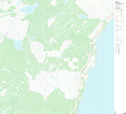Click the OS VectorMap Local title text
Viewport: 126px width, 114px height.
120,3
